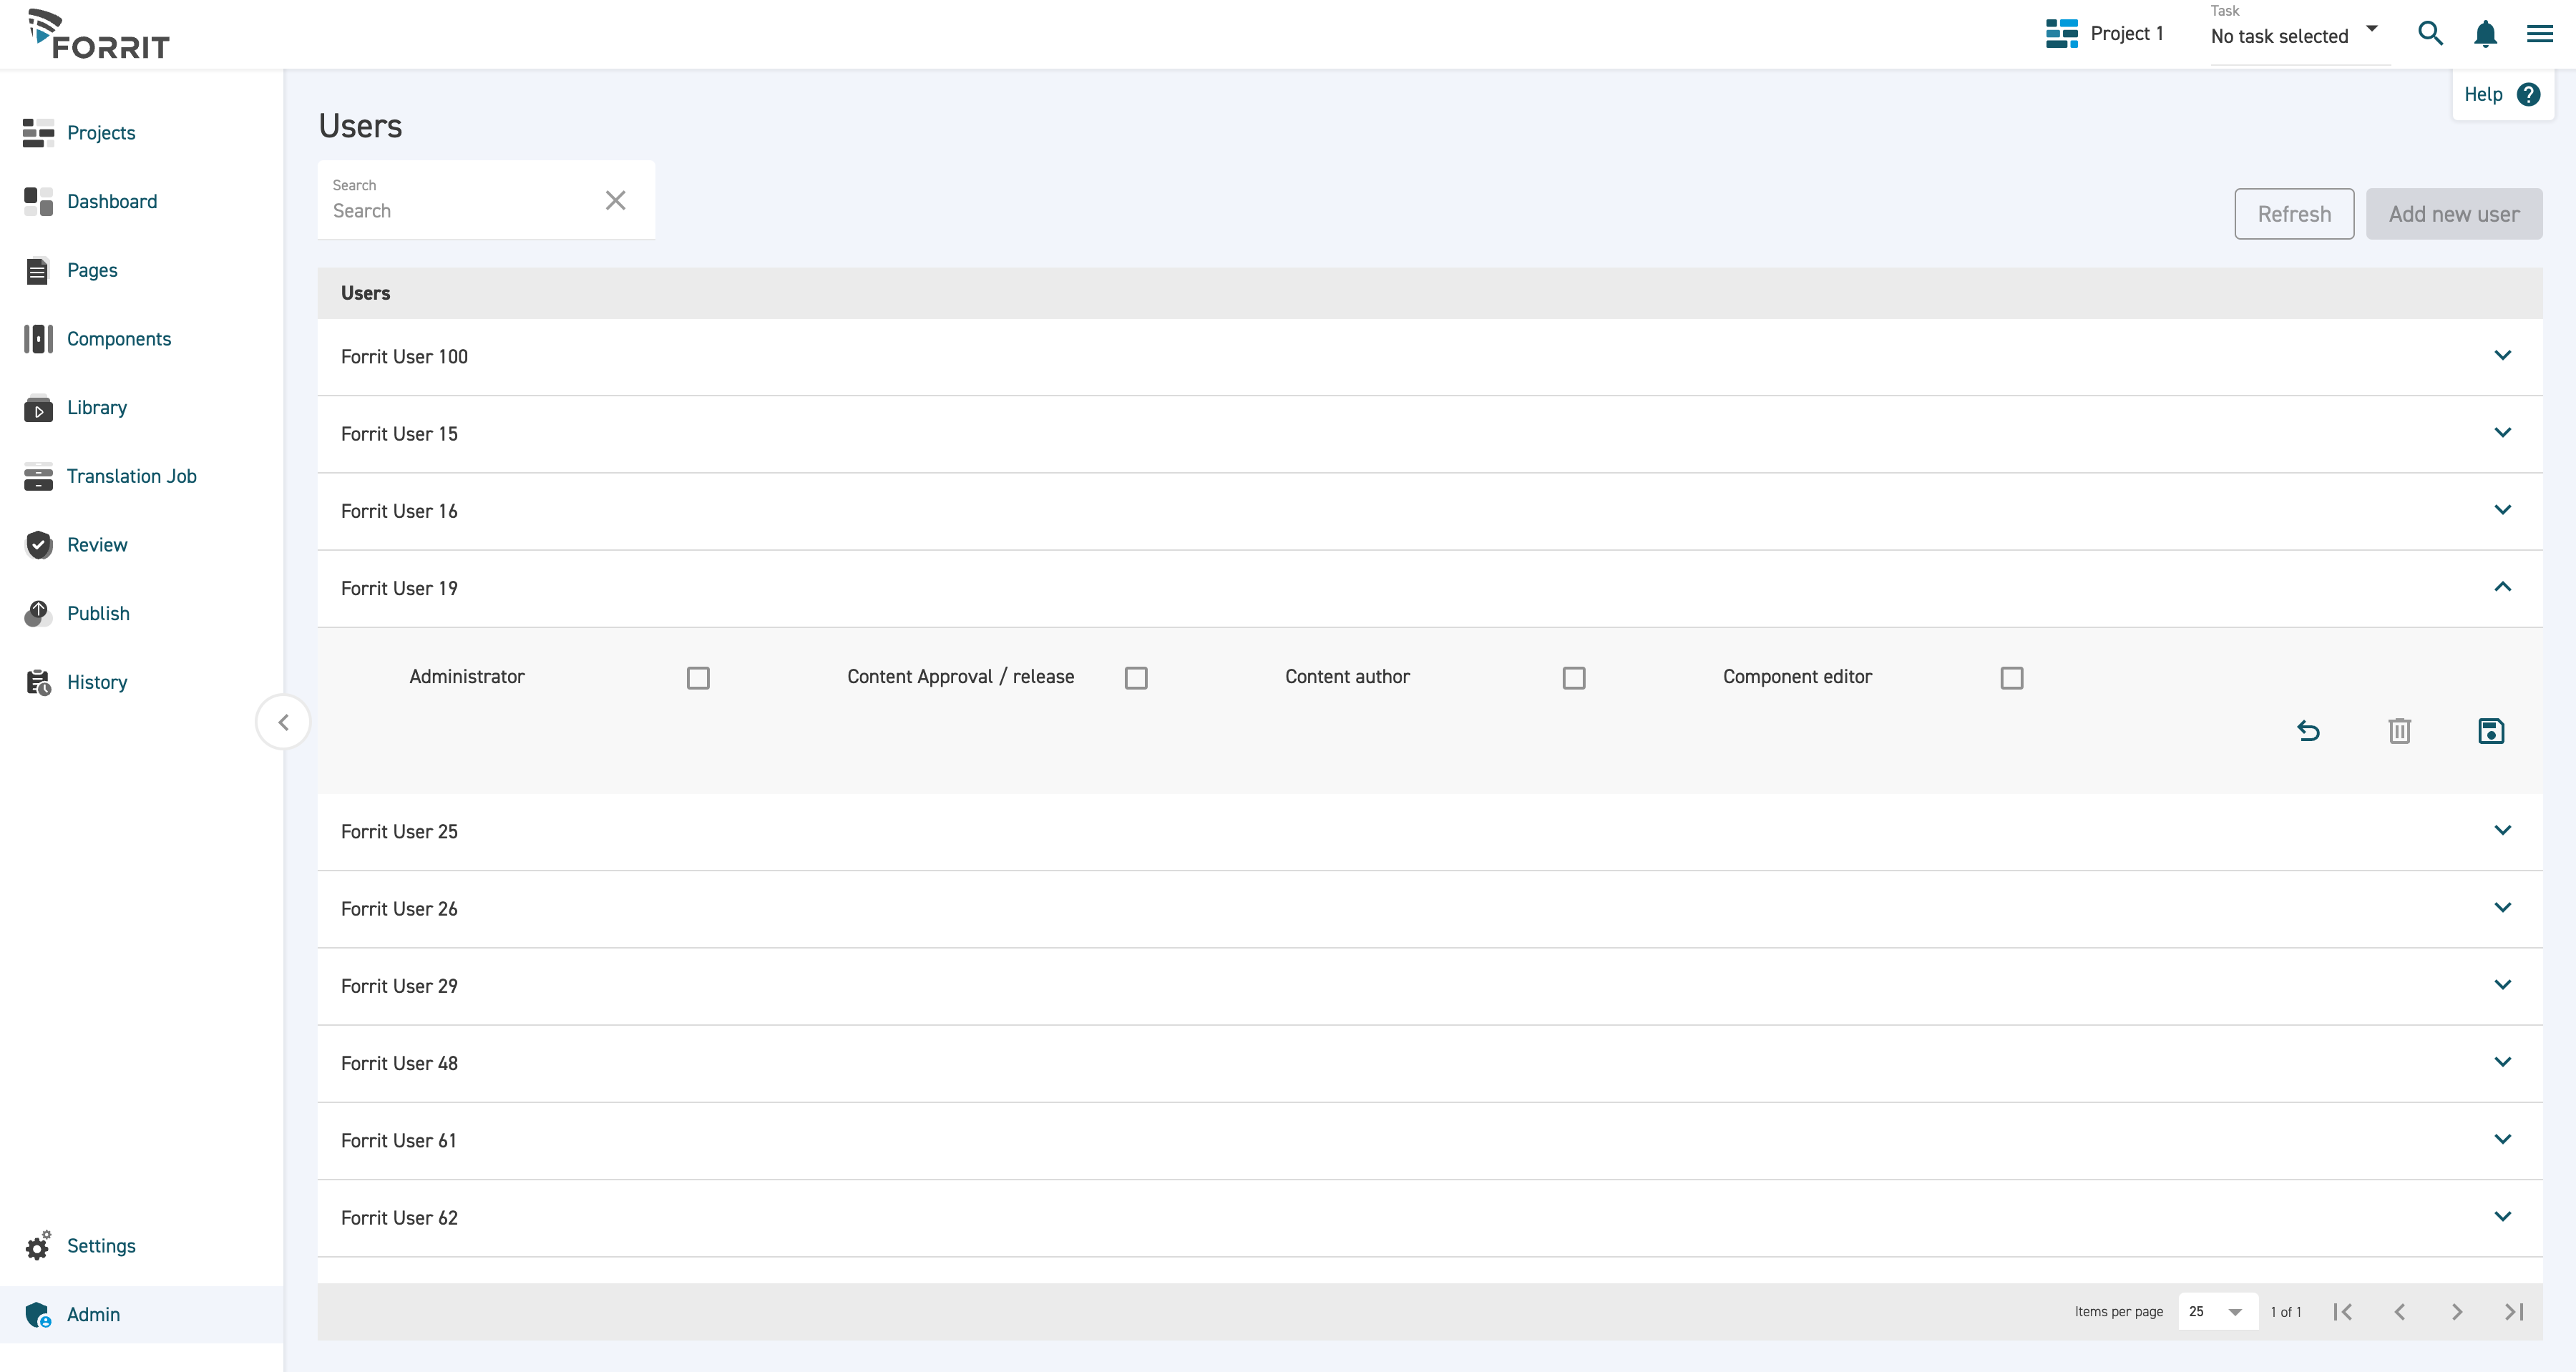Click the Dashboard icon in sidebar
This screenshot has width=2576, height=1372.
[x=38, y=201]
